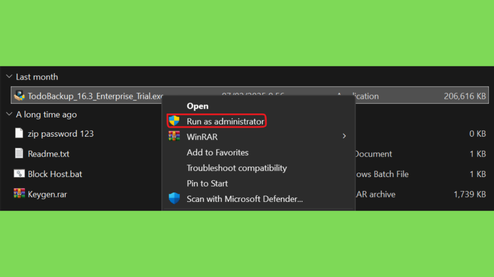Select the Block Host.bat file icon
Viewport: 494px width, 277px height.
19,173
